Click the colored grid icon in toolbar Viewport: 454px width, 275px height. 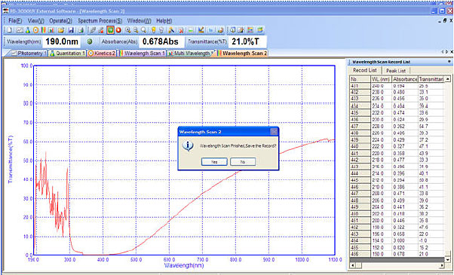pyautogui.click(x=250, y=30)
